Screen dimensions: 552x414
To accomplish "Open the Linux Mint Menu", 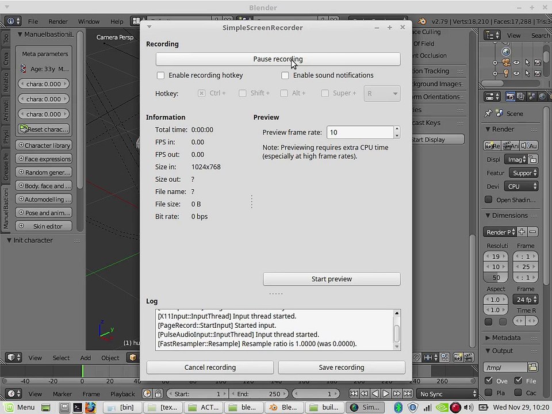I will point(21,407).
